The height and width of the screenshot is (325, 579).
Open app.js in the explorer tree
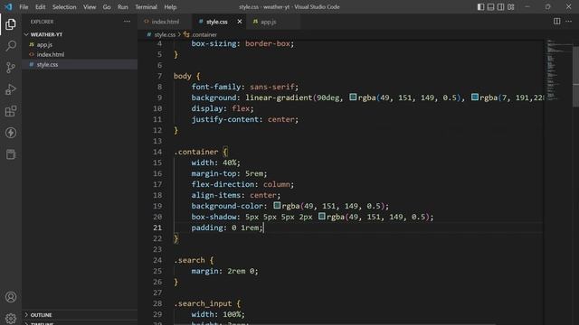80,44
